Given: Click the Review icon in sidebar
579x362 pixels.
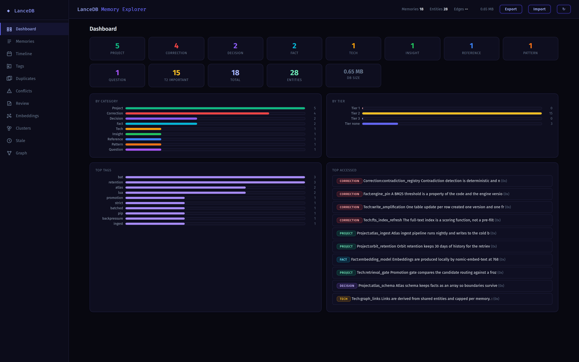Looking at the screenshot, I should [9, 103].
